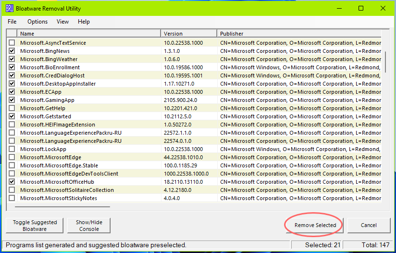
Task: Uncheck the Microsoft.GamingApp checkbox
Action: coord(12,100)
